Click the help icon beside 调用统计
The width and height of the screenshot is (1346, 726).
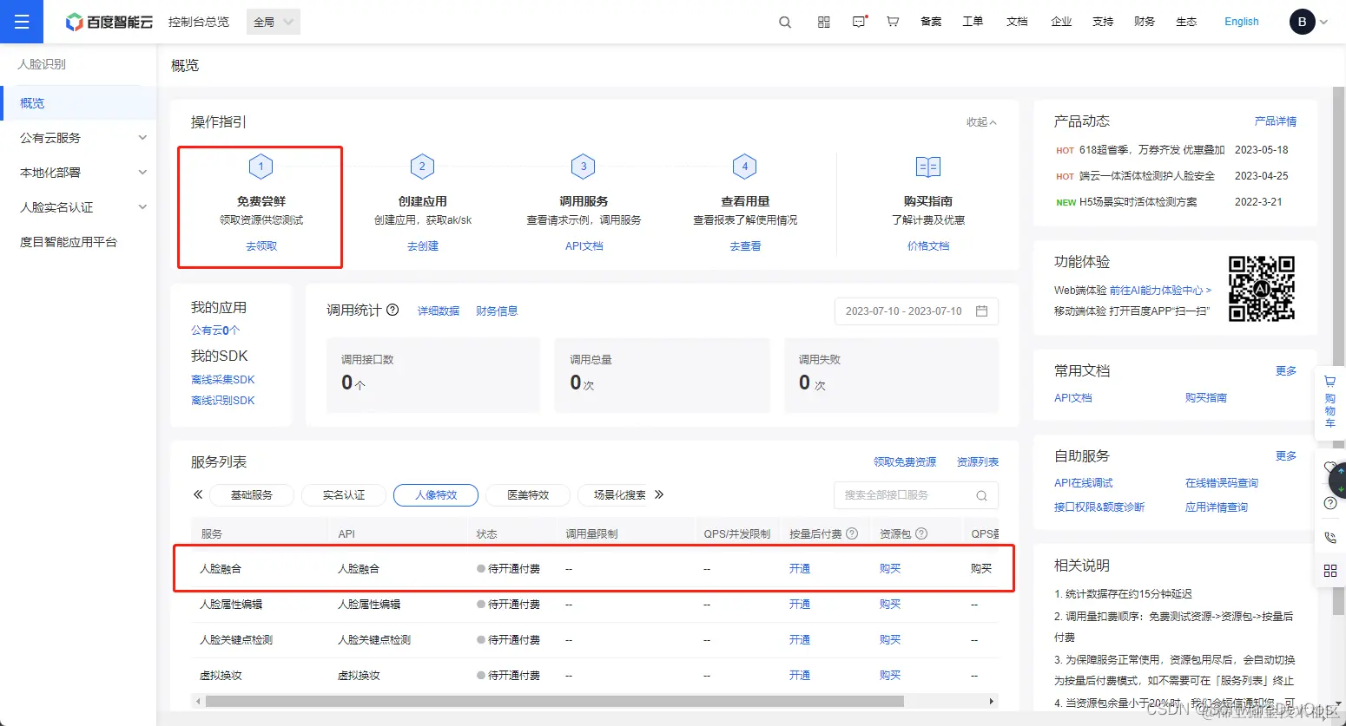393,310
